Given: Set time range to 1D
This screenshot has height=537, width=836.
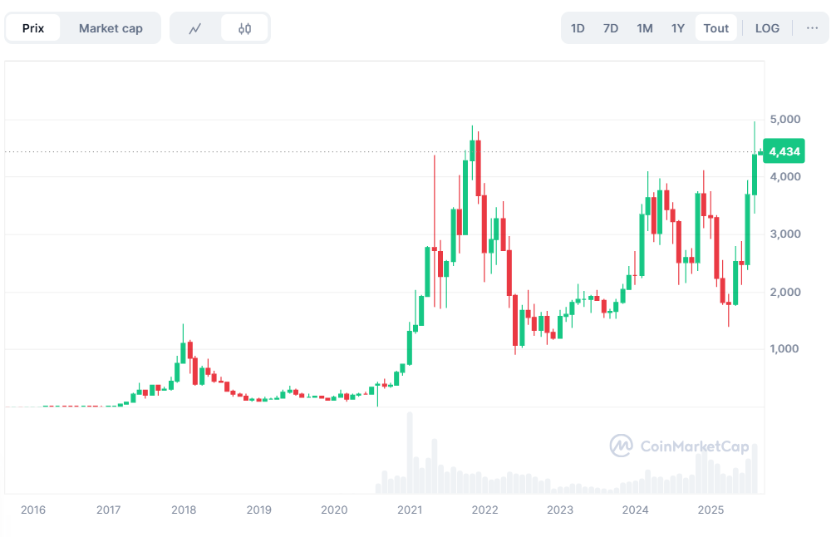Looking at the screenshot, I should [x=578, y=28].
